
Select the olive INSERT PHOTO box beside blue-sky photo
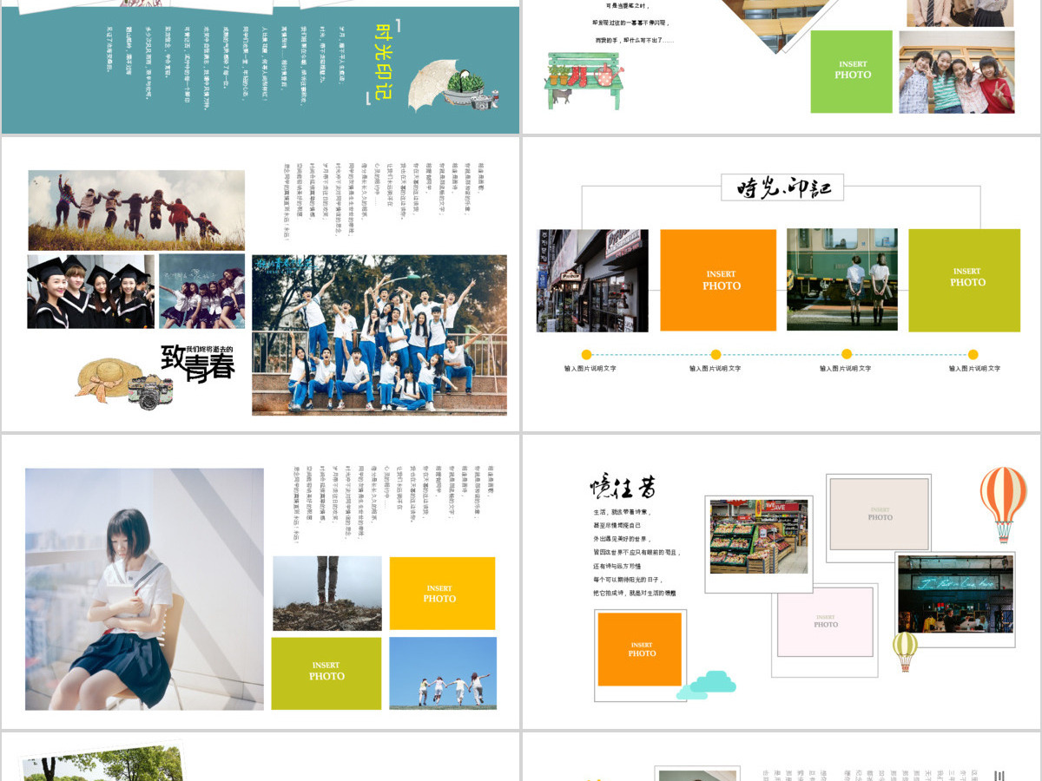pyautogui.click(x=326, y=673)
